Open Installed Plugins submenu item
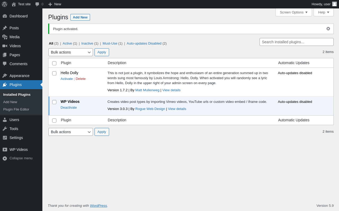The image size is (339, 211). tap(17, 95)
